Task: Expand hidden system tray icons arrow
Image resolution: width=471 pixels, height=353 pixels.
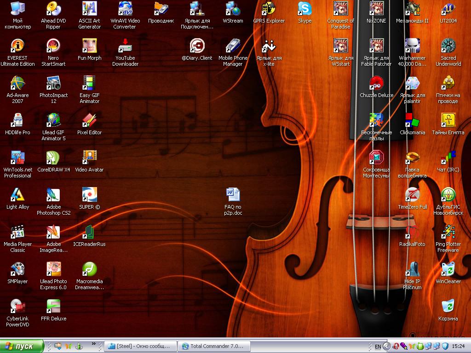Action: [x=387, y=346]
